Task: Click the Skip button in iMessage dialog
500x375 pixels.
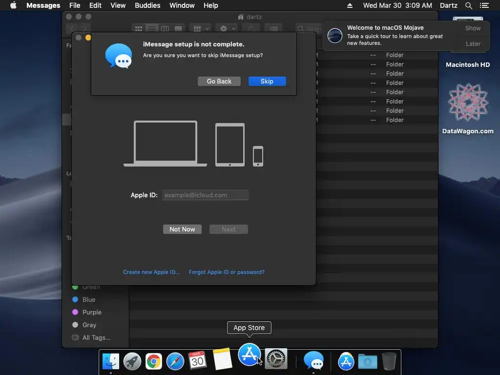Action: (x=267, y=82)
